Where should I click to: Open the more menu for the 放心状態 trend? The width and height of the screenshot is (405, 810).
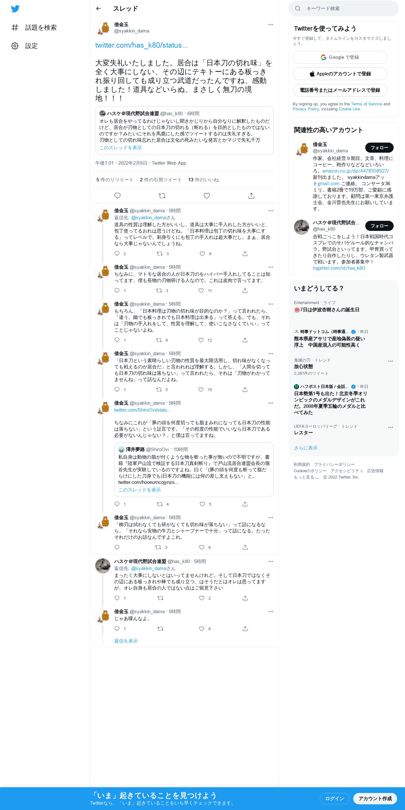coord(390,361)
